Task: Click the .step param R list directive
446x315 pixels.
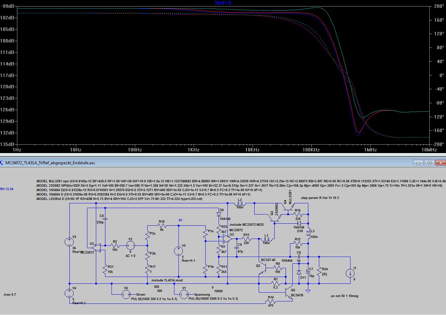Action: (320, 198)
